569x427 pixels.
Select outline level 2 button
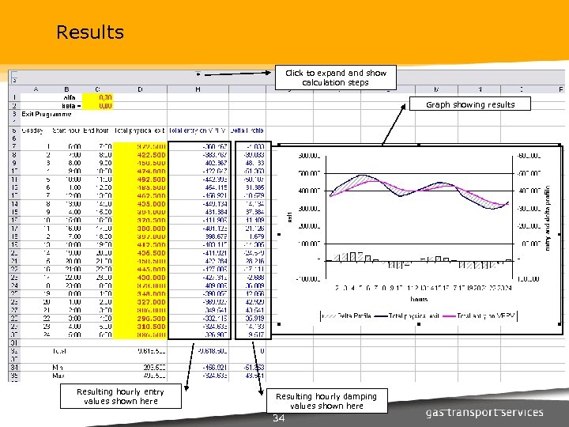(14, 80)
